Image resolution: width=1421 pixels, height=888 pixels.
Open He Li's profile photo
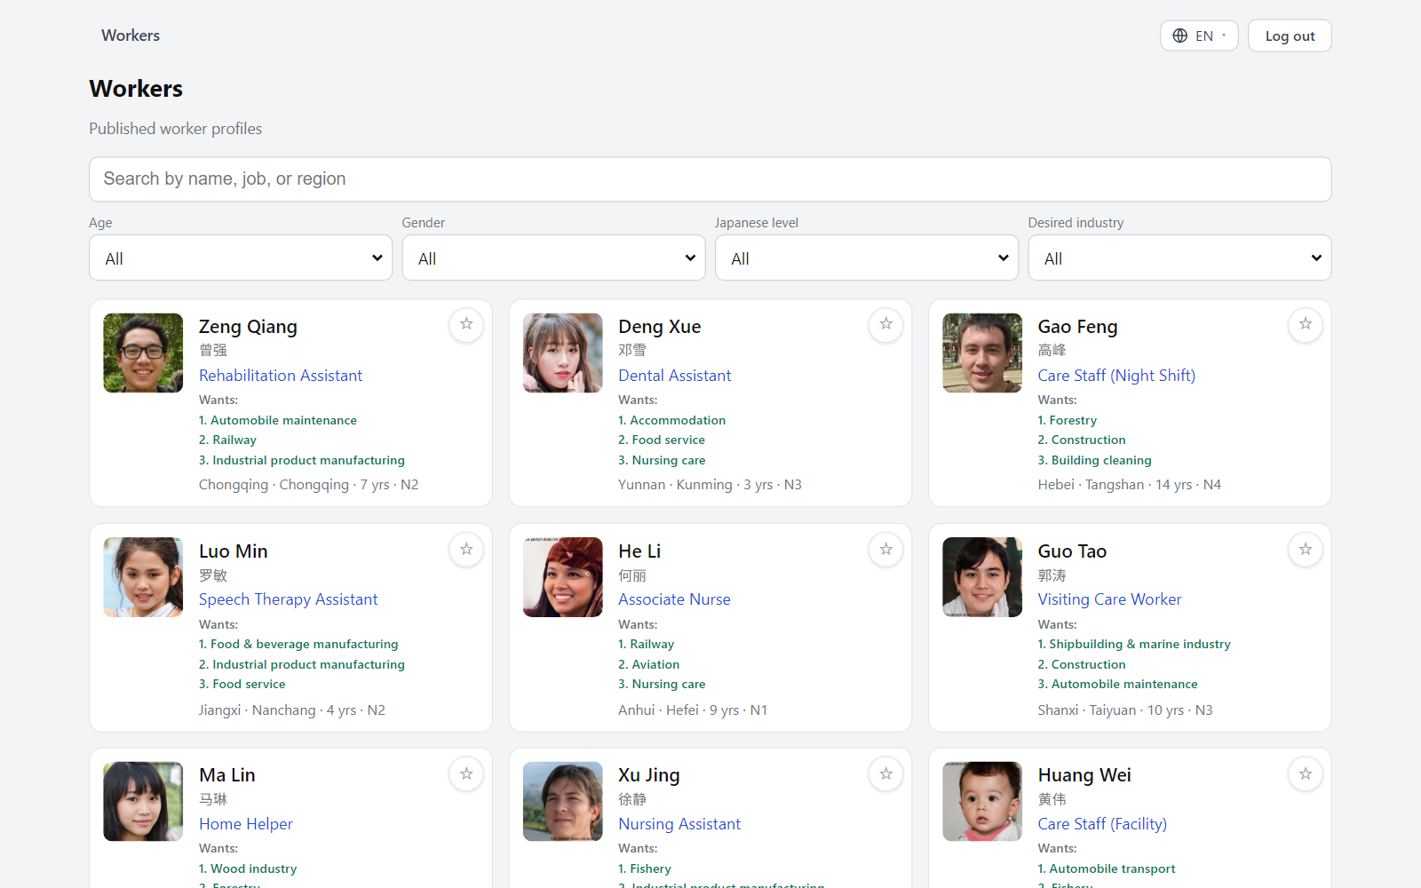(563, 577)
